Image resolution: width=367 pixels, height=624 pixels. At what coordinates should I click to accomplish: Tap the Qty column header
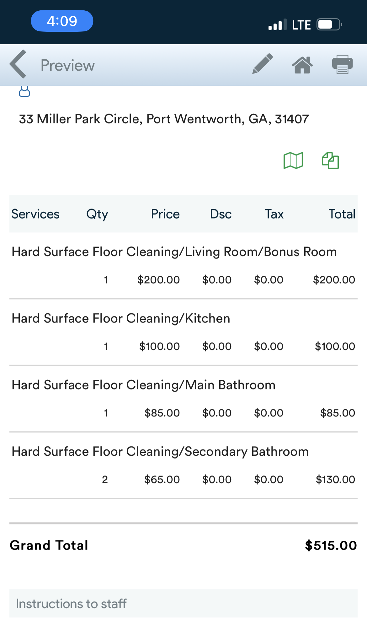[x=97, y=214]
